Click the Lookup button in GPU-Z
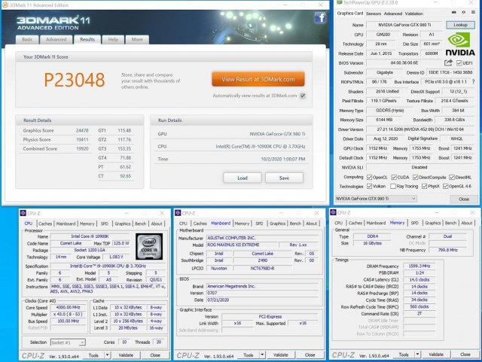Image resolution: width=482 pixels, height=362 pixels. 460,25
